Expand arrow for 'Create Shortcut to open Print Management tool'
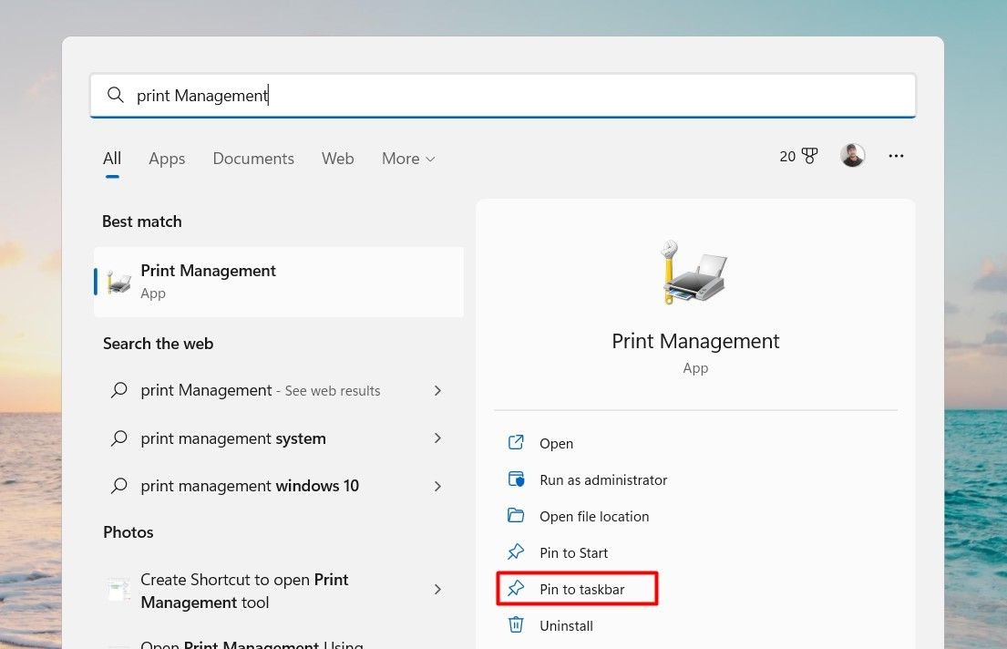 437,590
